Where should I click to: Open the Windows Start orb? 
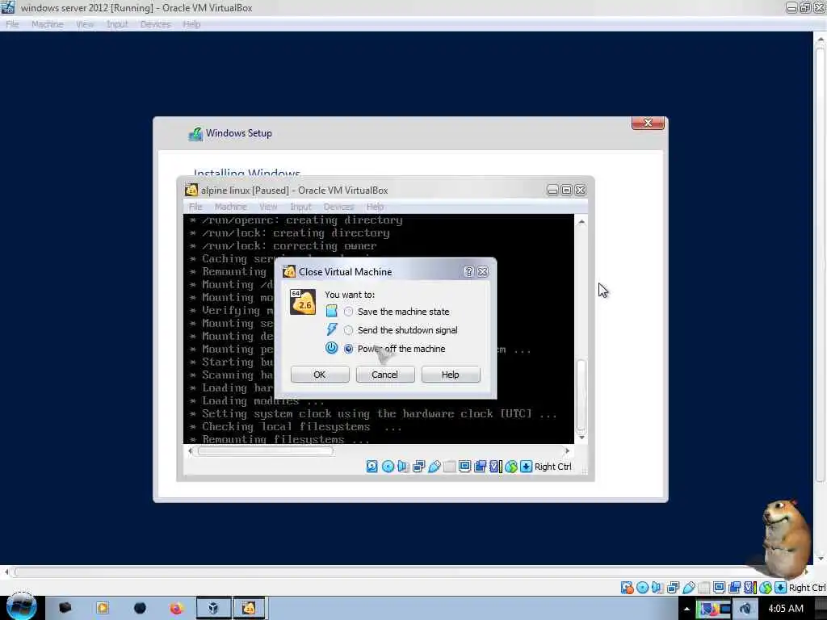pyautogui.click(x=21, y=606)
